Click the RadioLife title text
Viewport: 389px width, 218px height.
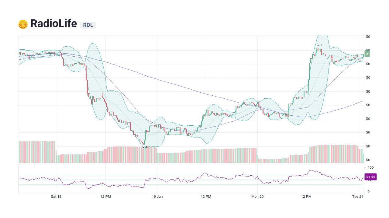[53, 24]
